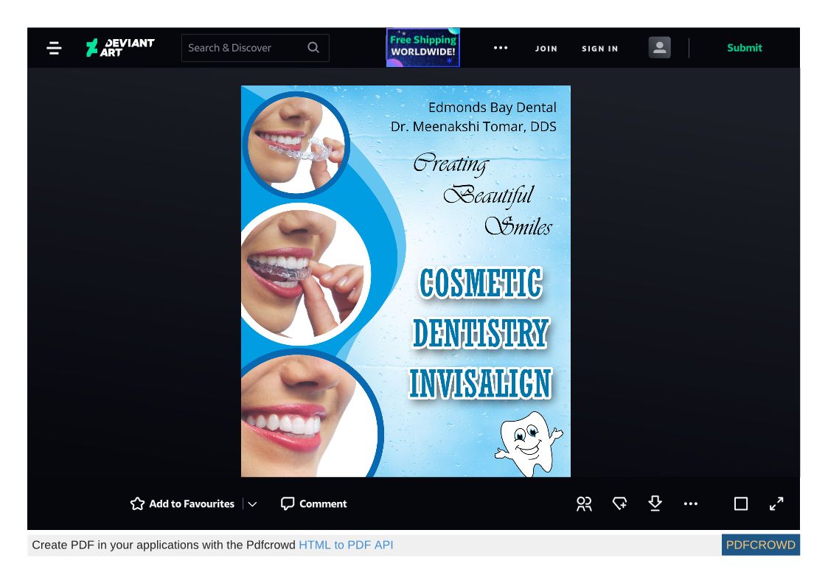Download the artwork using the arrow icon
The height and width of the screenshot is (586, 828).
coord(655,503)
